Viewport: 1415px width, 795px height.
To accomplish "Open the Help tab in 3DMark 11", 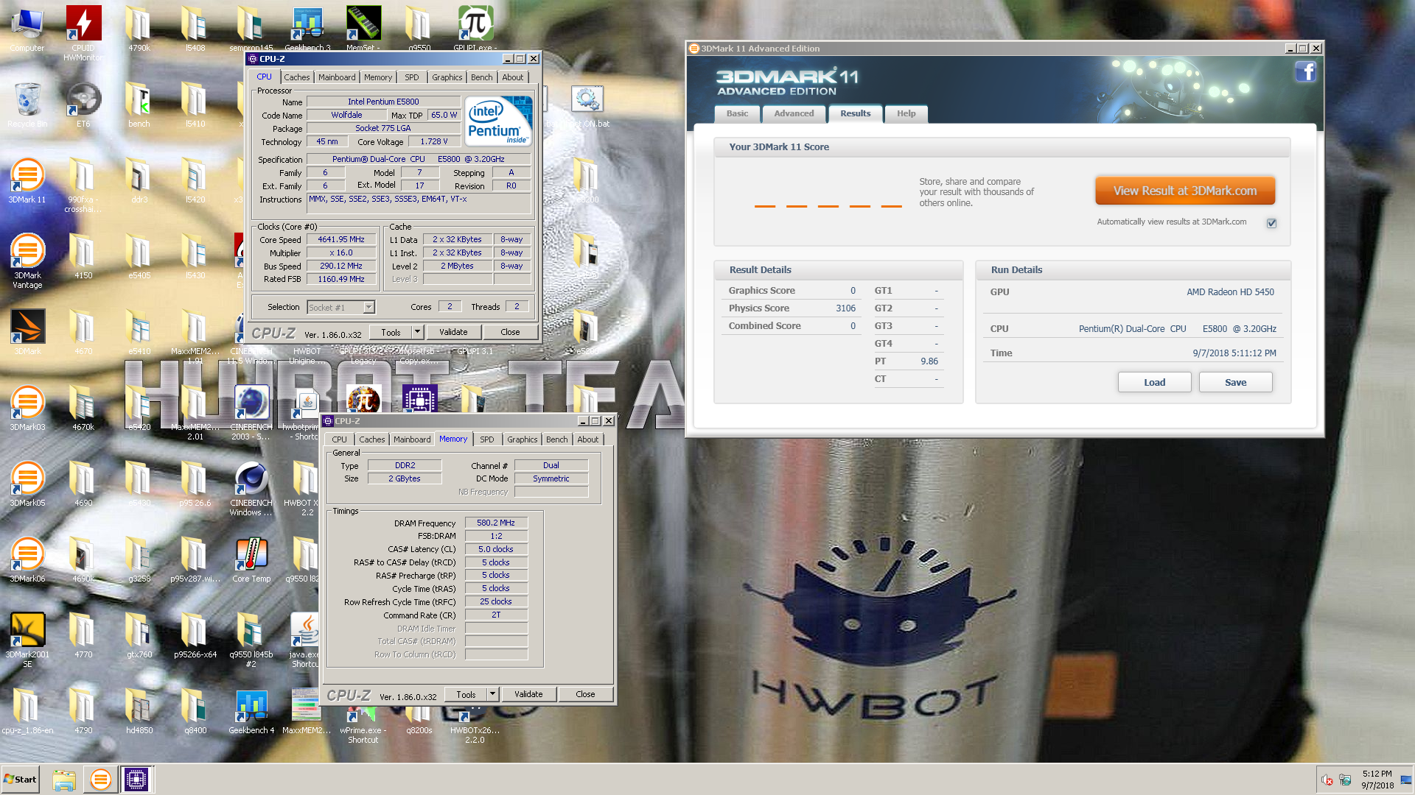I will (906, 113).
